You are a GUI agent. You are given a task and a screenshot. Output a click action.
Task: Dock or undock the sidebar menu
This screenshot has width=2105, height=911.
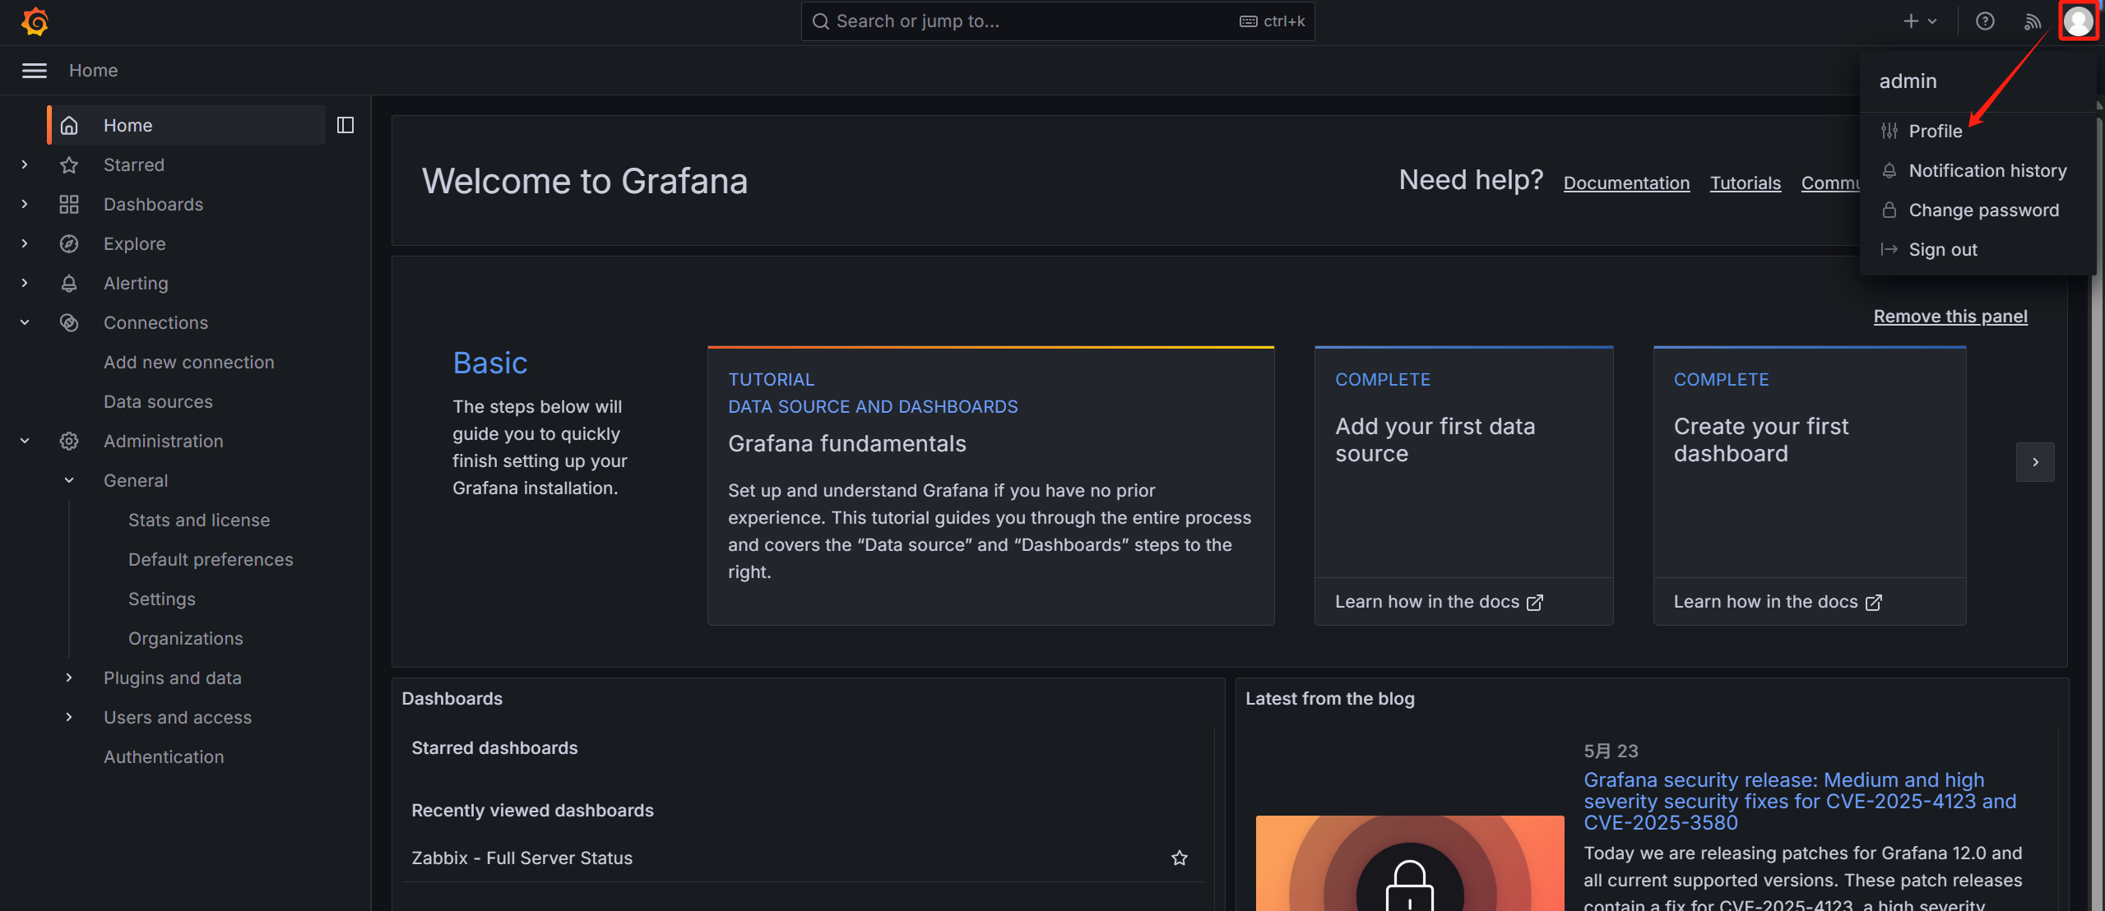(345, 125)
